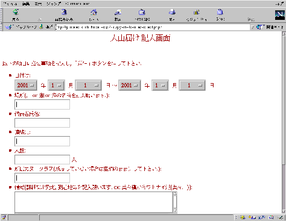Open the Communicator menu
This screenshot has height=221, width=286.
coord(77,4)
